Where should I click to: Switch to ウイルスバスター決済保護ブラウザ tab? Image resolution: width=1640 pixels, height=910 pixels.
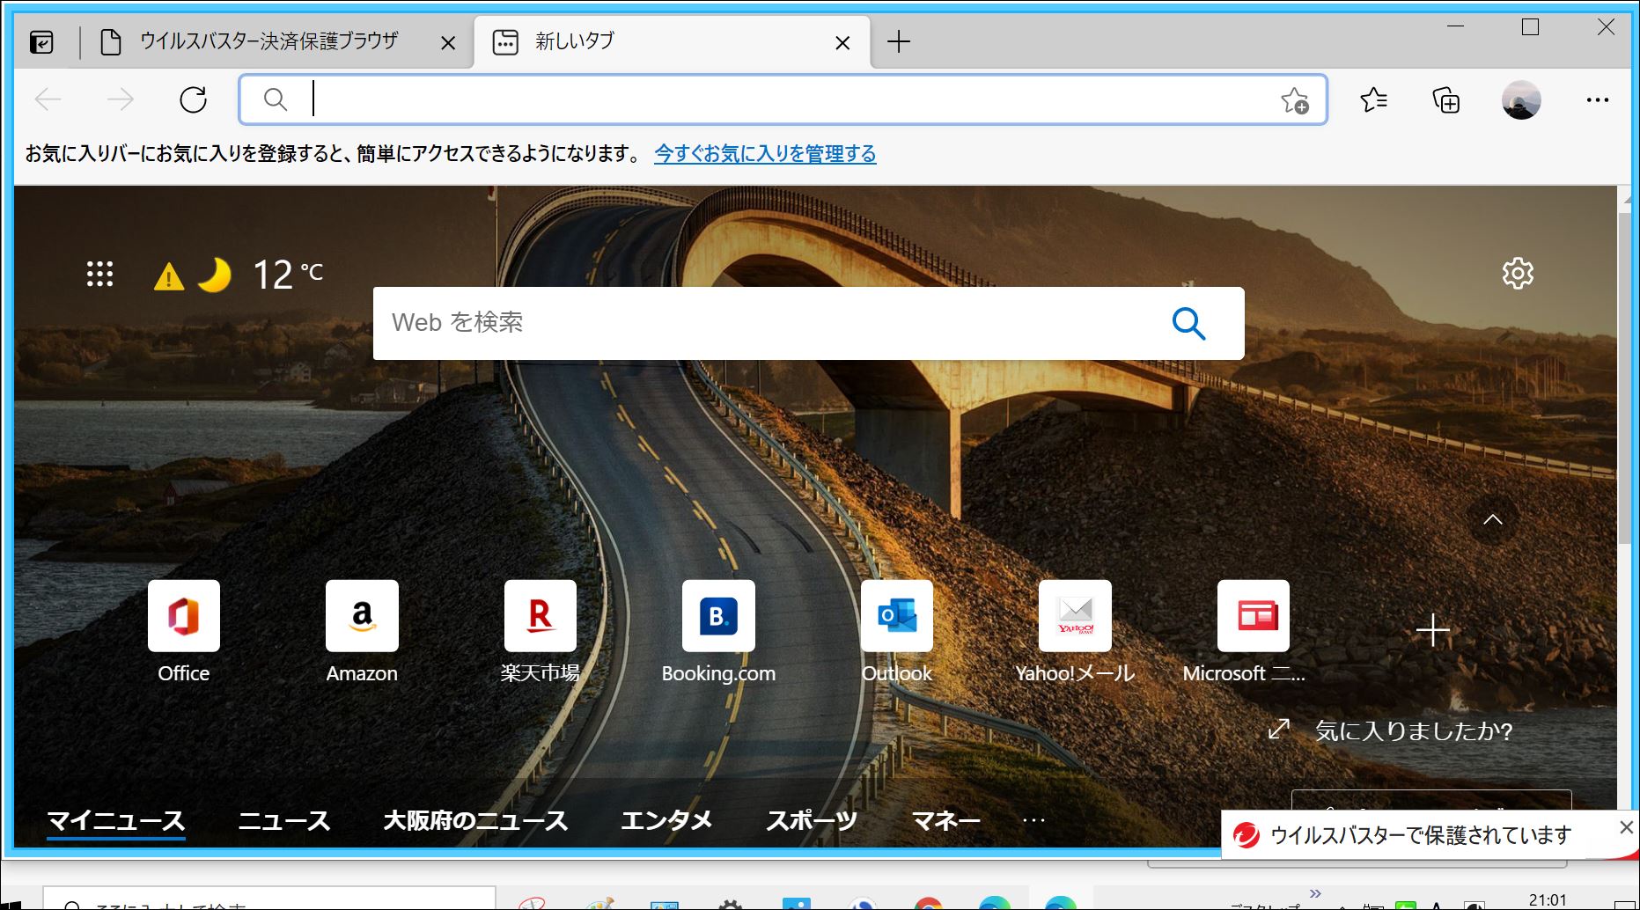[268, 41]
